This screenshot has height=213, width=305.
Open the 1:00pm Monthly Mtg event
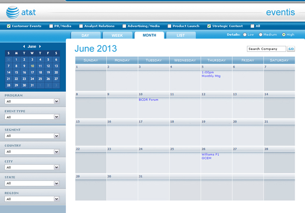[x=211, y=74]
